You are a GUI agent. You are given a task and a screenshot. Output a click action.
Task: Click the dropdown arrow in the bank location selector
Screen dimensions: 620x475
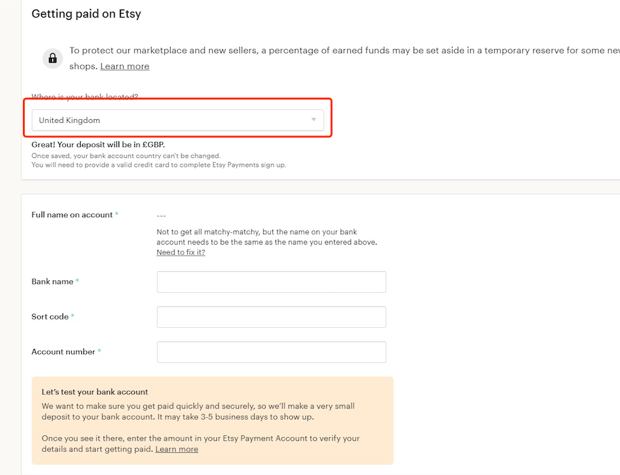click(x=313, y=120)
